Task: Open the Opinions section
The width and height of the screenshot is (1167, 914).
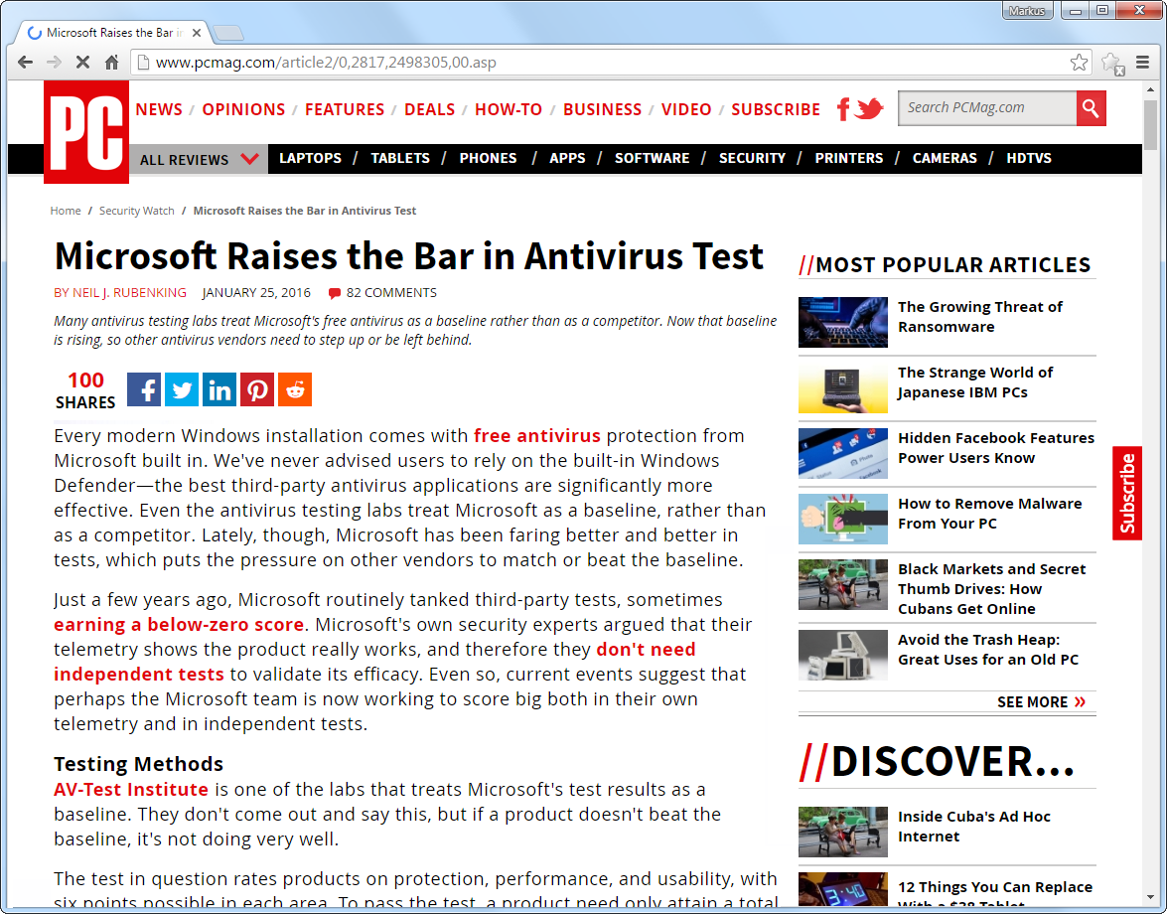Action: 243,109
